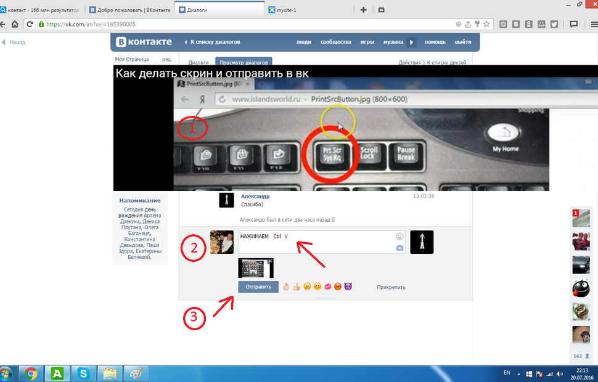This screenshot has width=598, height=382.
Task: Click the 'Прикрепить' attach link
Action: click(391, 287)
